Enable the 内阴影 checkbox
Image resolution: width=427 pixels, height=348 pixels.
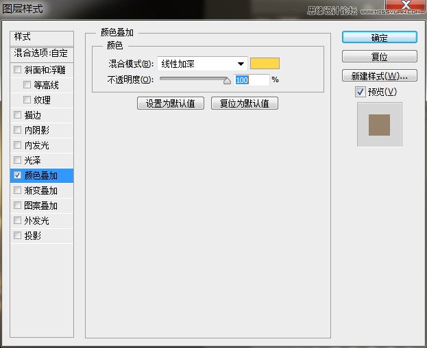(x=17, y=129)
